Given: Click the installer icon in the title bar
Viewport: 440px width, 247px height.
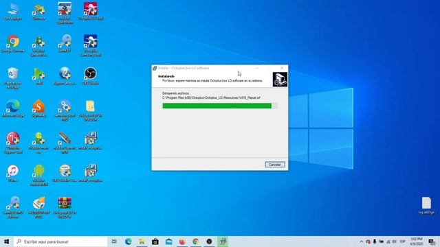Looking at the screenshot, I should click(x=155, y=68).
